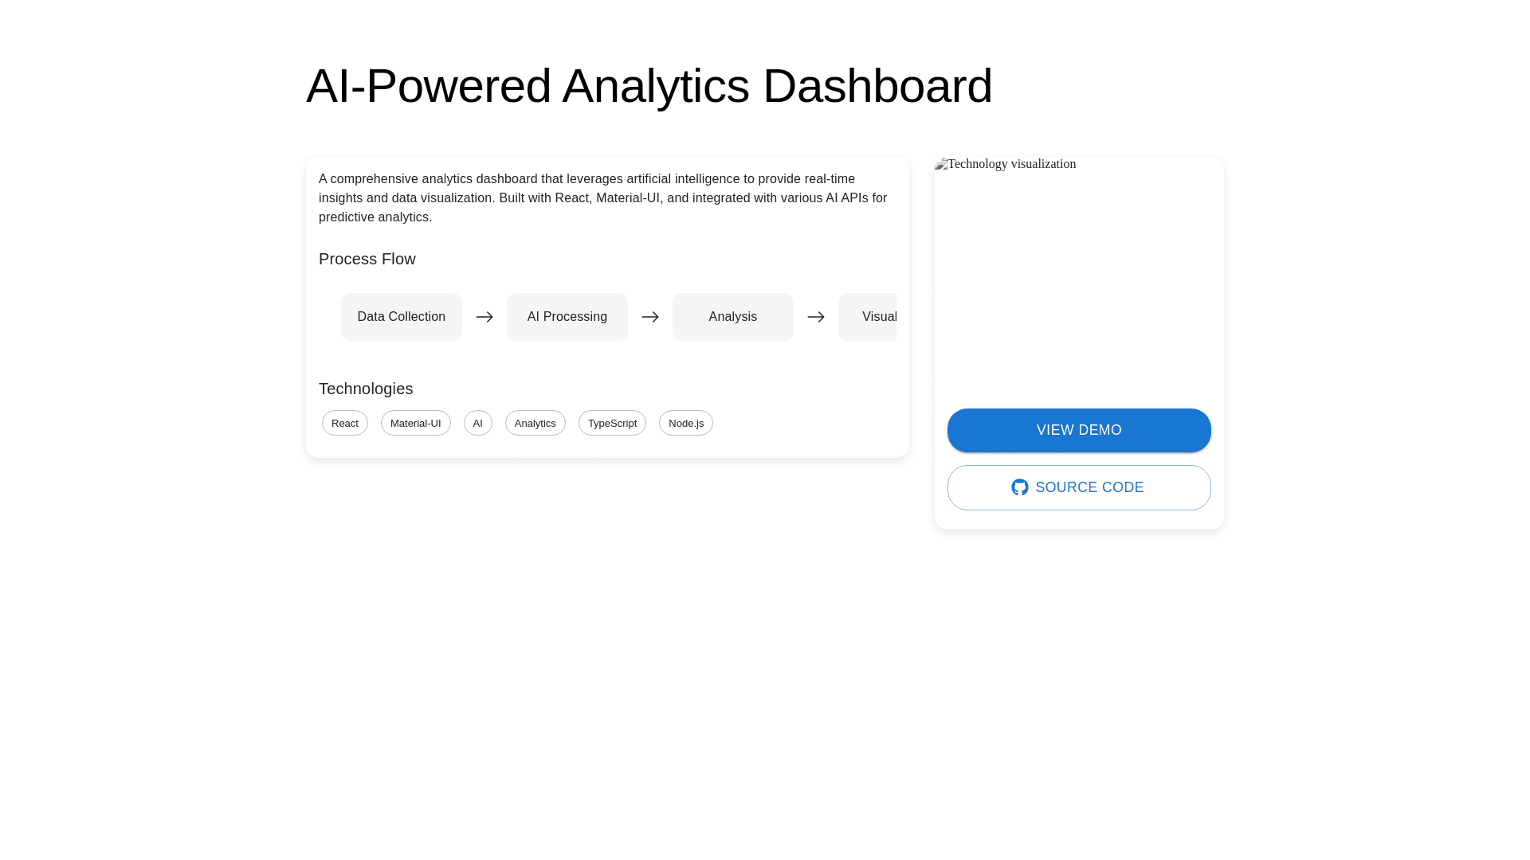Click the React technology chip
This screenshot has height=860, width=1530.
[345, 423]
